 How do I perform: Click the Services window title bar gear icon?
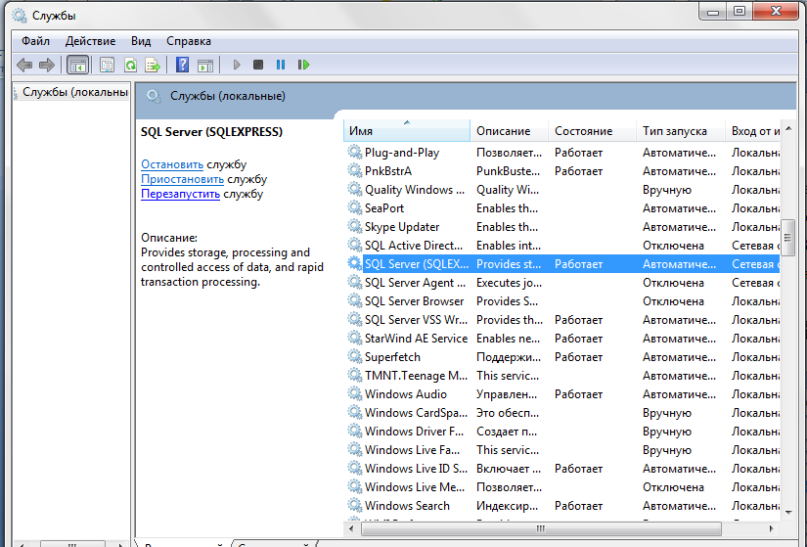[20, 16]
